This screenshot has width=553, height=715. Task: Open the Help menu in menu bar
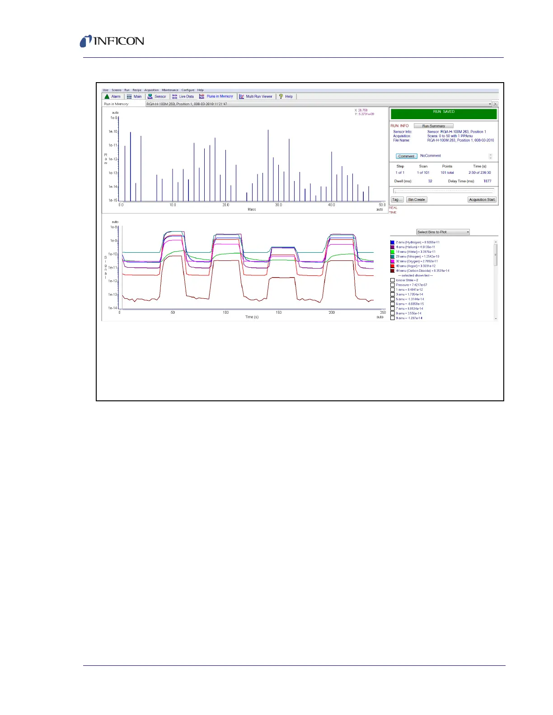coord(201,90)
